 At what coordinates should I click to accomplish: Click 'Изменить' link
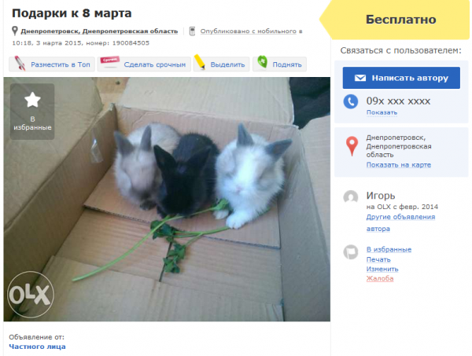click(382, 269)
